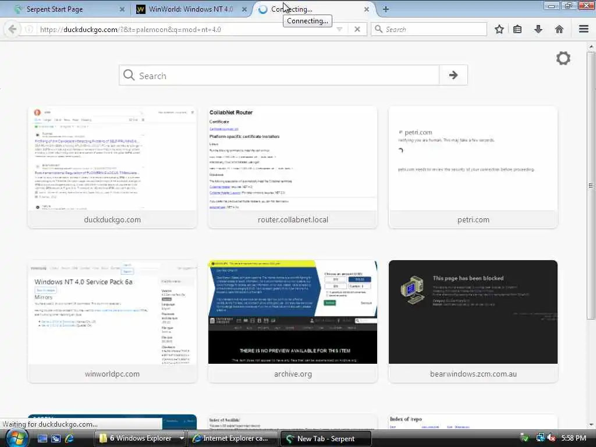This screenshot has width=596, height=447.
Task: Close the Connecting... tab
Action: point(367,9)
